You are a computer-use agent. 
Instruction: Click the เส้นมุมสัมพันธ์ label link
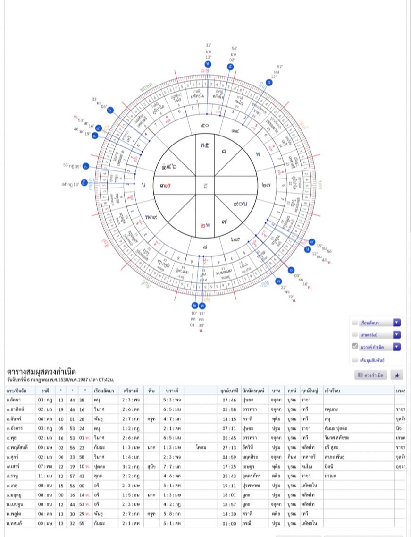point(372,360)
